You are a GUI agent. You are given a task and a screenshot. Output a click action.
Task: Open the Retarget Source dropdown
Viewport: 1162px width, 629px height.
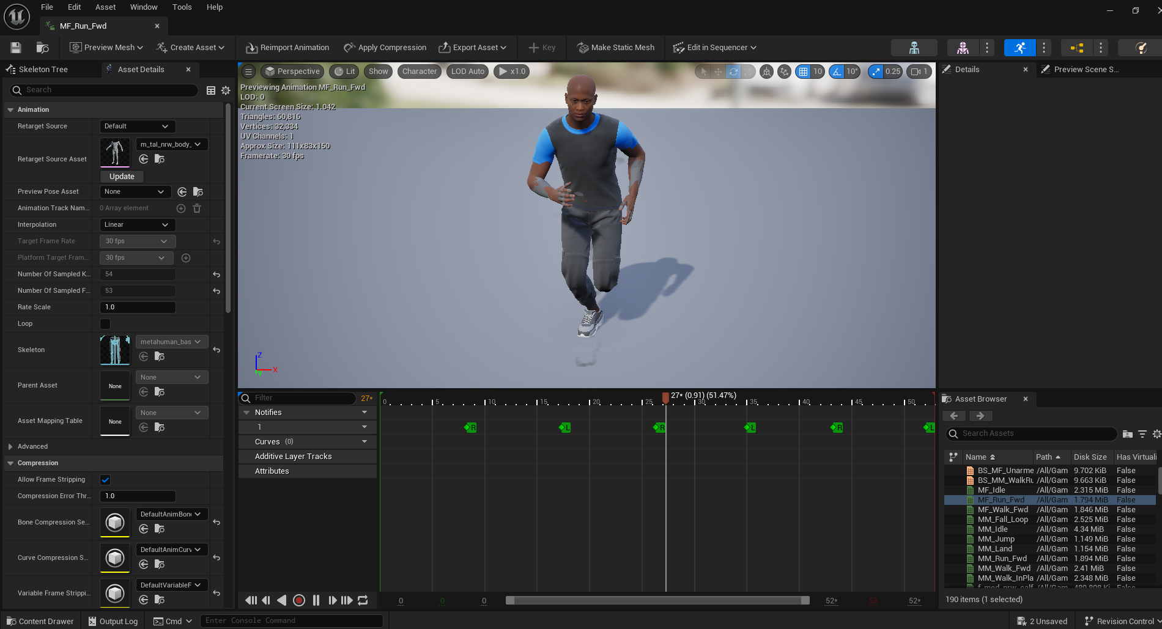[x=137, y=127]
